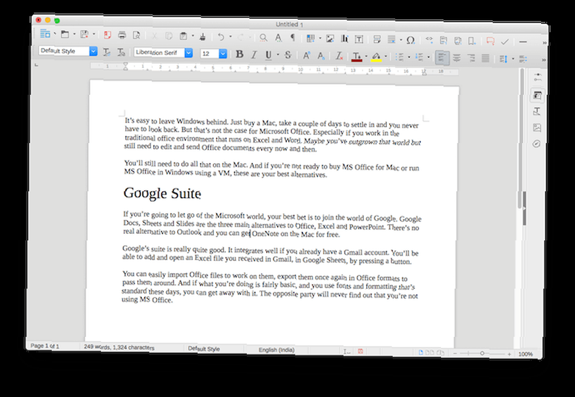Click Page 1 of 1 in status bar

44,346
